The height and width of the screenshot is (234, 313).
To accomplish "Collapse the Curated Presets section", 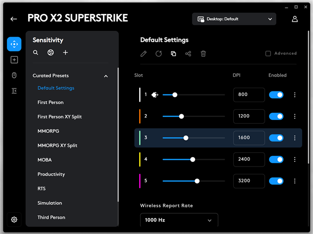I will 106,76.
